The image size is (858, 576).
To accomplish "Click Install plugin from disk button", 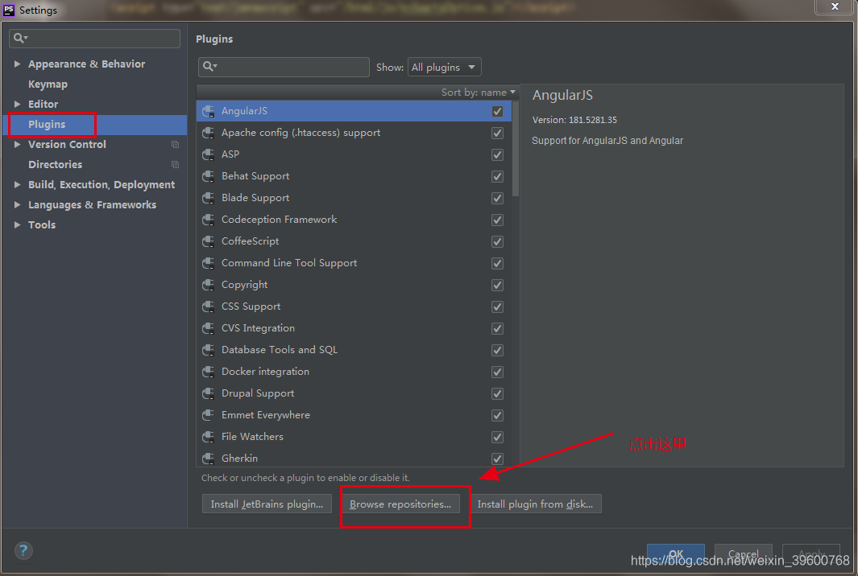I will click(x=535, y=504).
